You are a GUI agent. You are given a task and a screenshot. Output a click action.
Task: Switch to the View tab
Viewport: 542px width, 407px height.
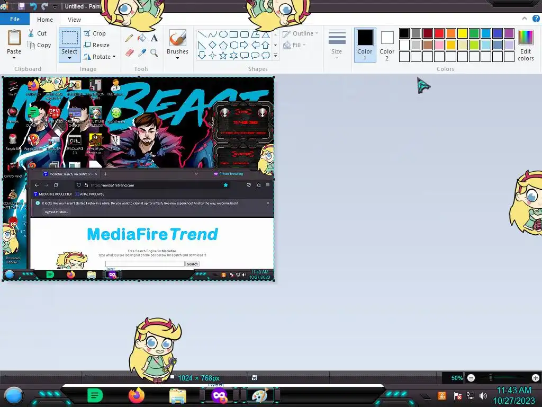click(74, 20)
